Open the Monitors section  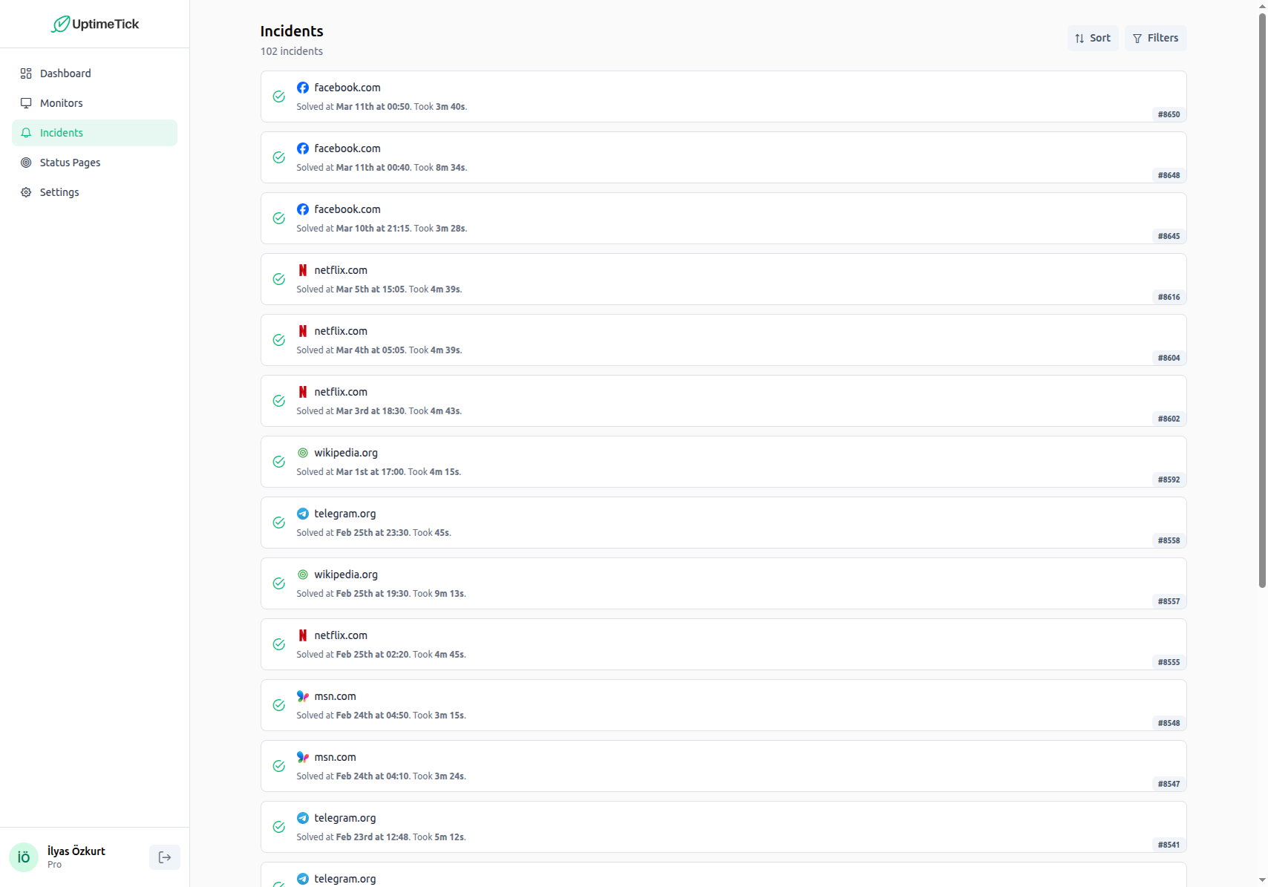click(61, 103)
